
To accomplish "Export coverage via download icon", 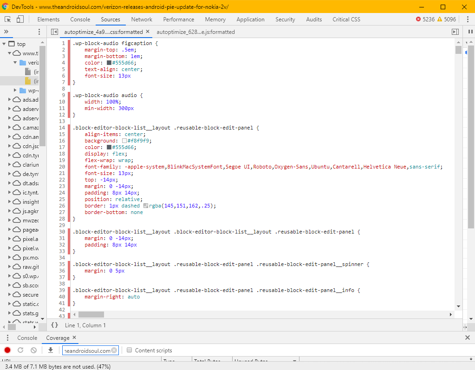I will [x=50, y=350].
